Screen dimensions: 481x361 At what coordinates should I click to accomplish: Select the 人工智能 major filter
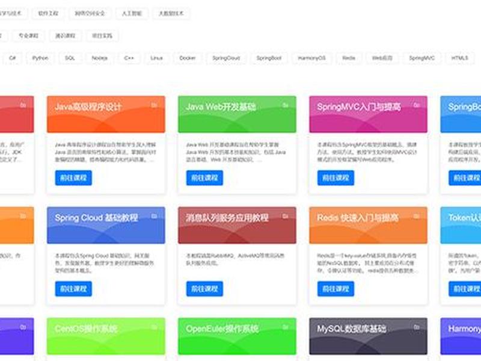click(132, 13)
